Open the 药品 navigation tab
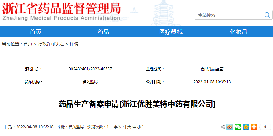The height and width of the screenshot is (136, 273). (103, 32)
